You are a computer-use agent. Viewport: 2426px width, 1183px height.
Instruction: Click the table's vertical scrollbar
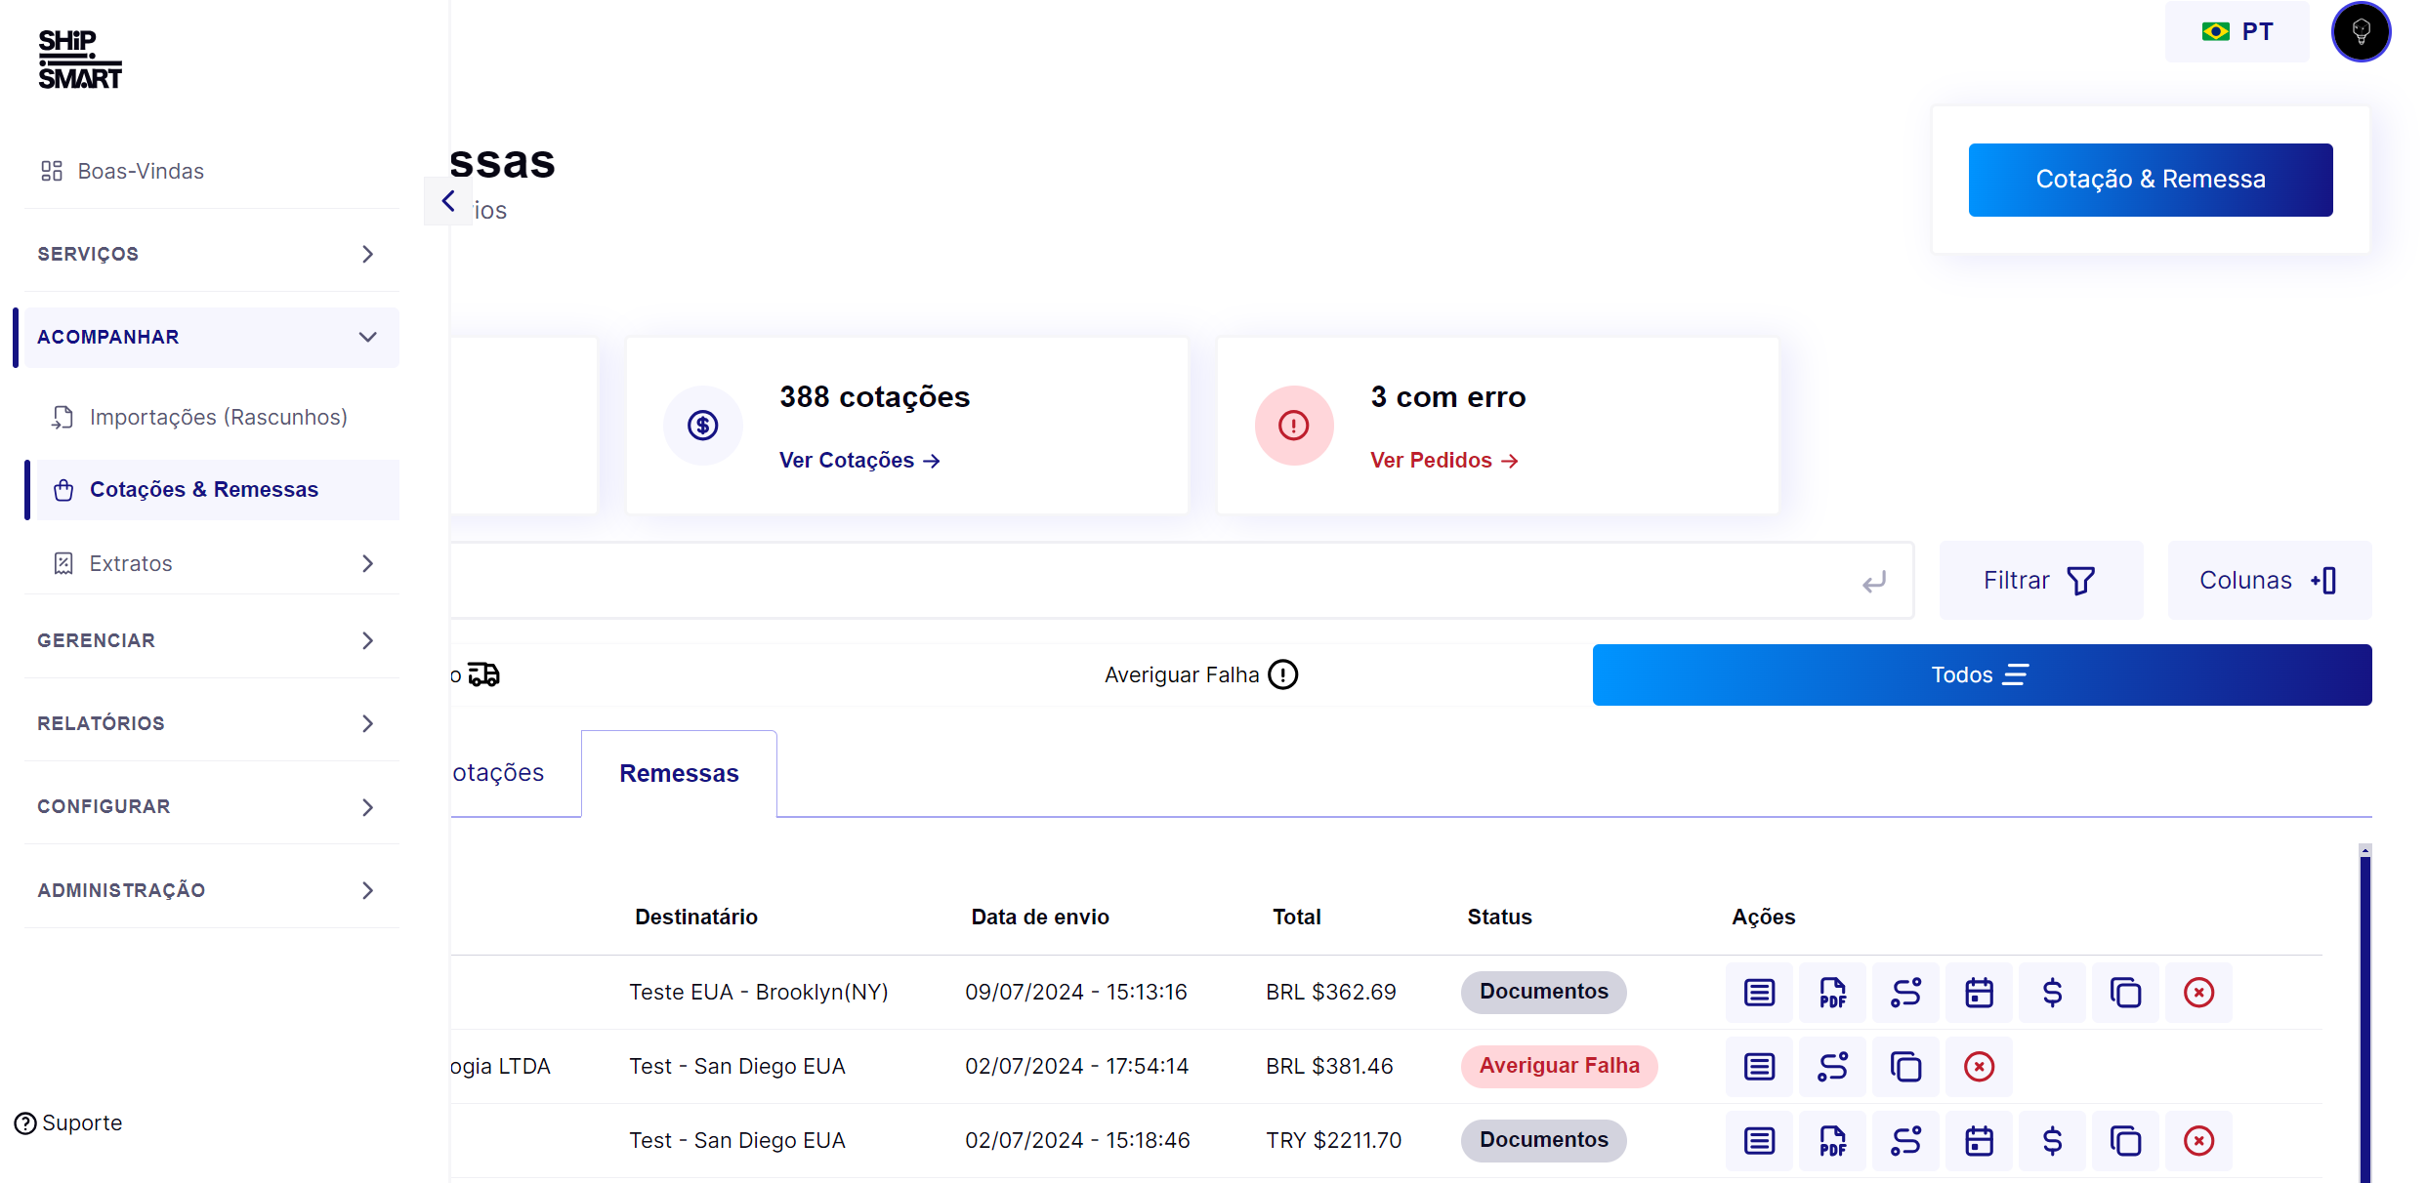pos(2364,1015)
